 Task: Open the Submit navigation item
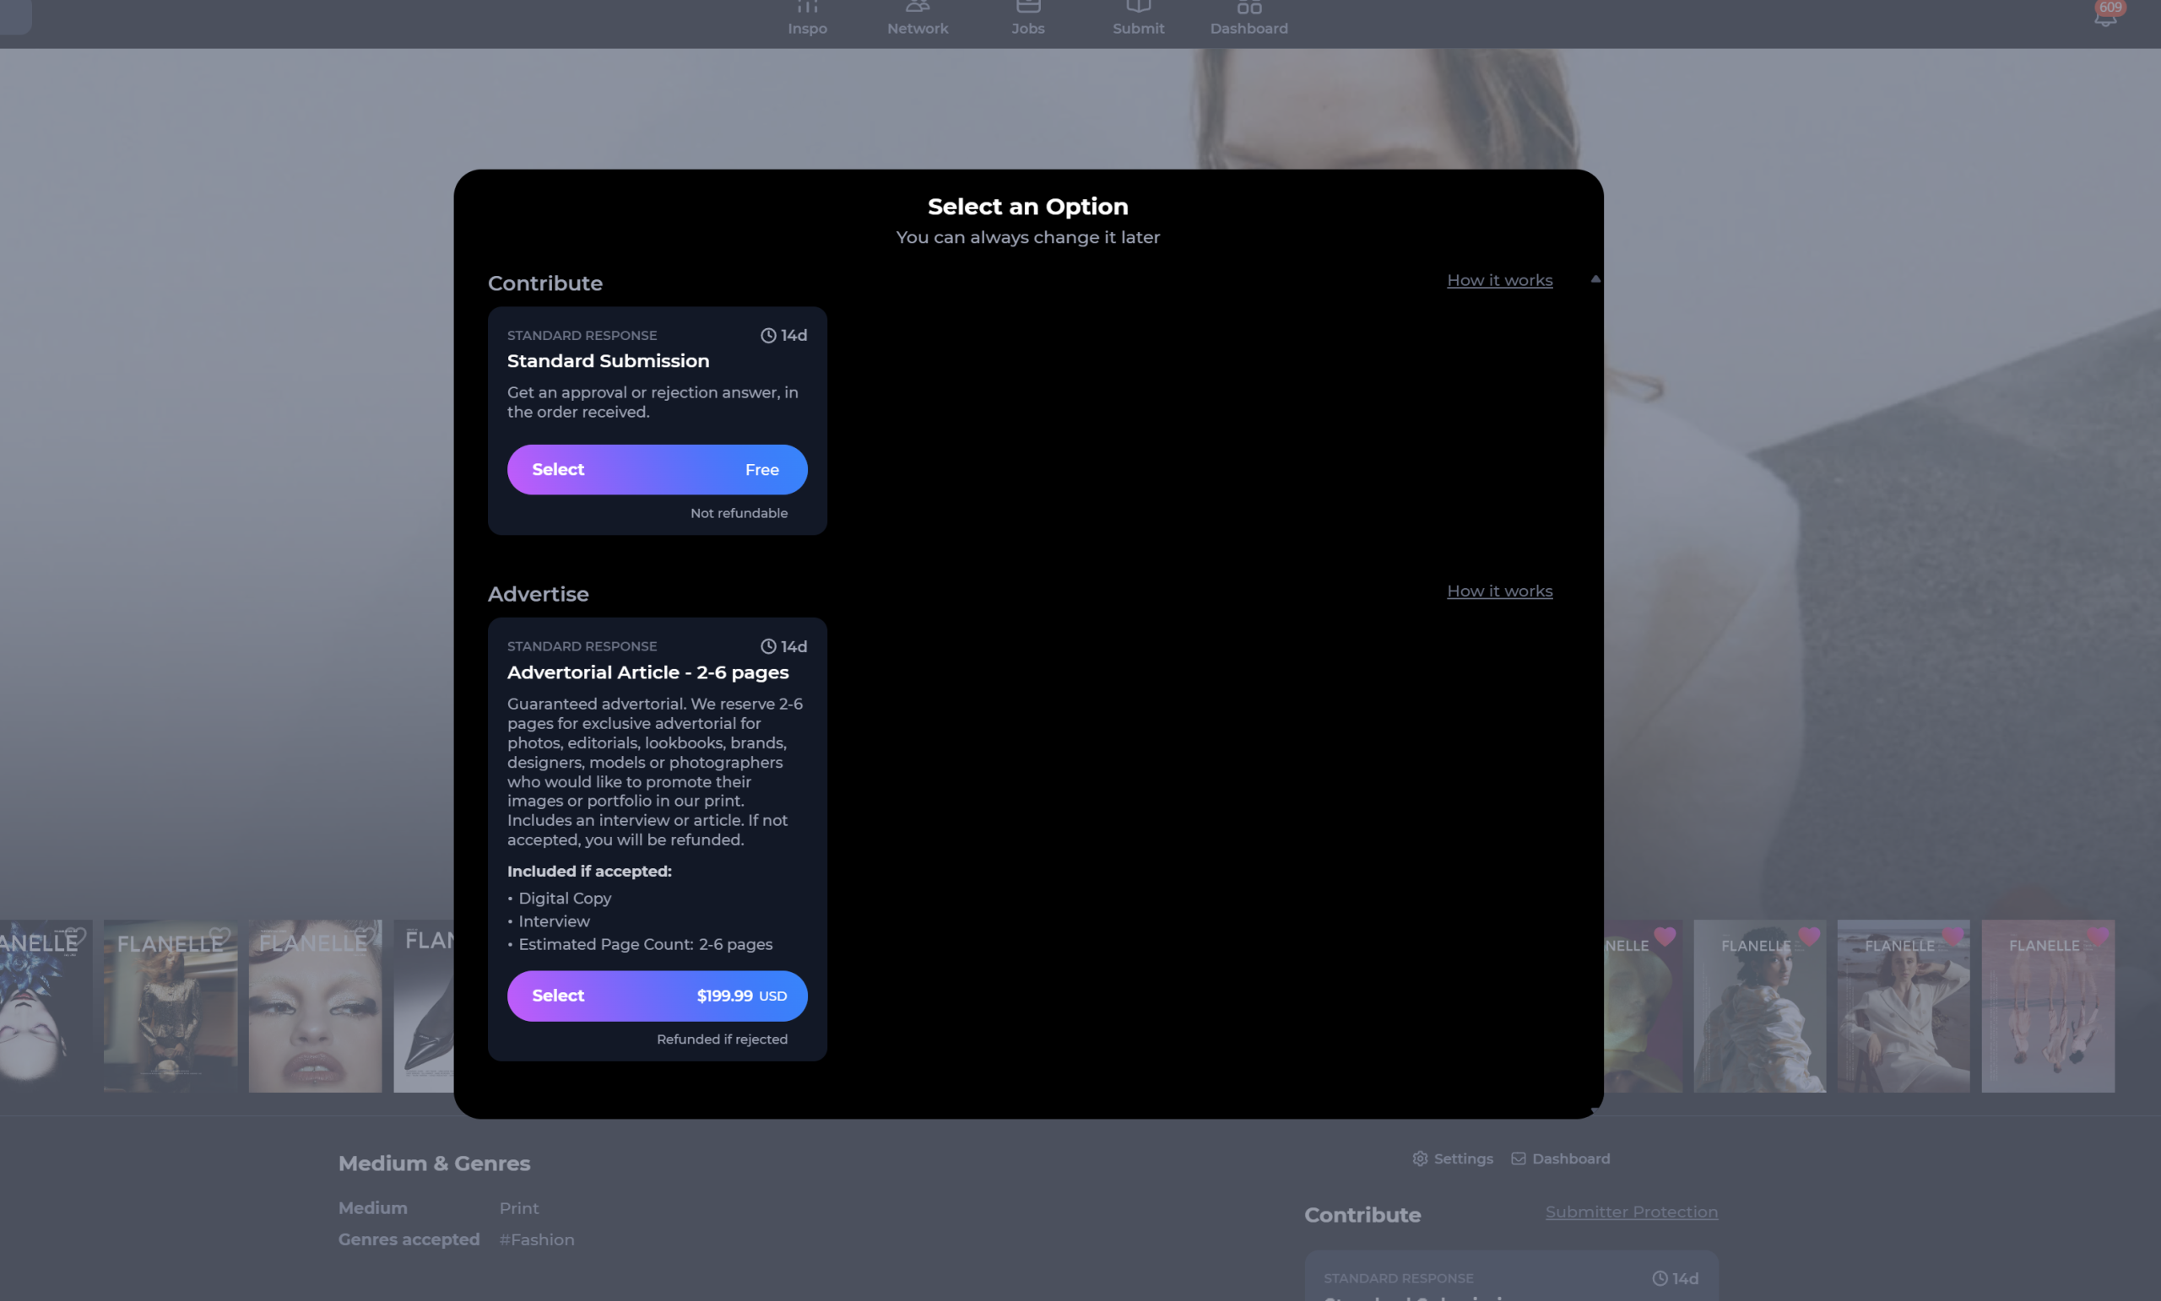point(1139,18)
